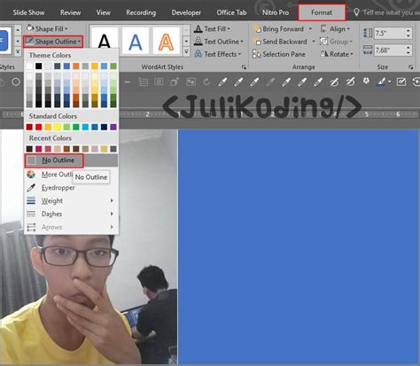The image size is (420, 366).
Task: Open the Recording tab
Action: [x=141, y=12]
